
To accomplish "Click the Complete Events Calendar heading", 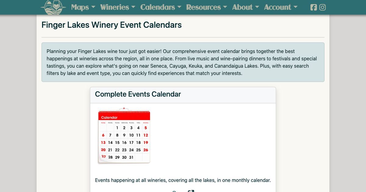I will [x=138, y=94].
